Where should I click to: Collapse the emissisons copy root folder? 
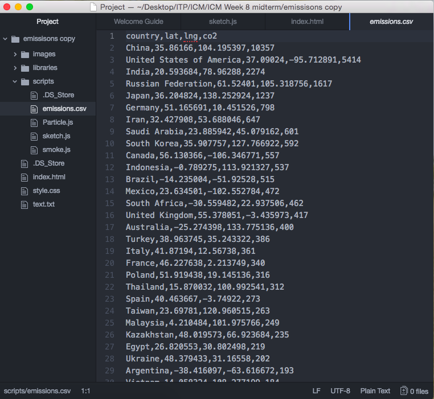coord(6,39)
